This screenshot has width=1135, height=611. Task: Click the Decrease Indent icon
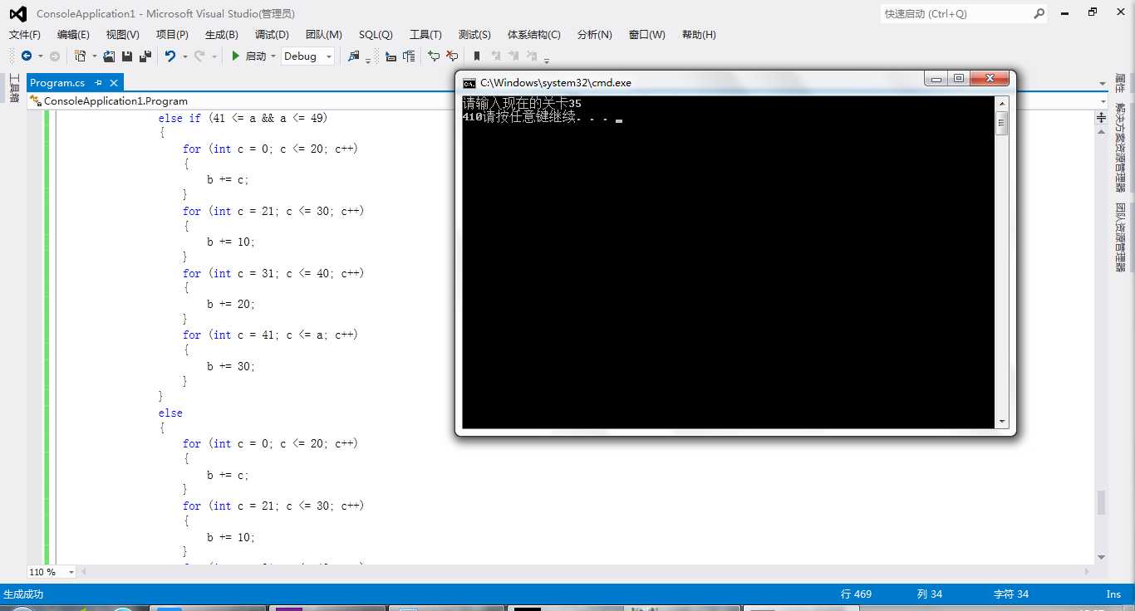tap(391, 56)
